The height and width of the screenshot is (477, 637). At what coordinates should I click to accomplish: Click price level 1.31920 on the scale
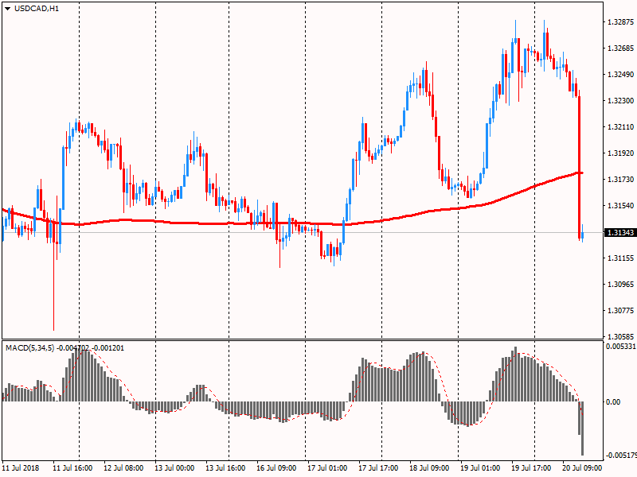pos(620,153)
